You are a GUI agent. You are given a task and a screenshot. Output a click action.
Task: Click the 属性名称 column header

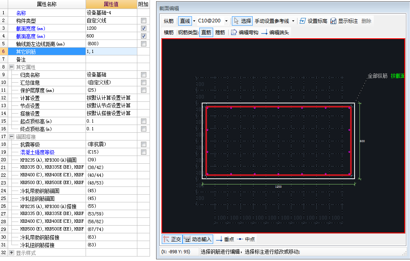[x=47, y=4]
